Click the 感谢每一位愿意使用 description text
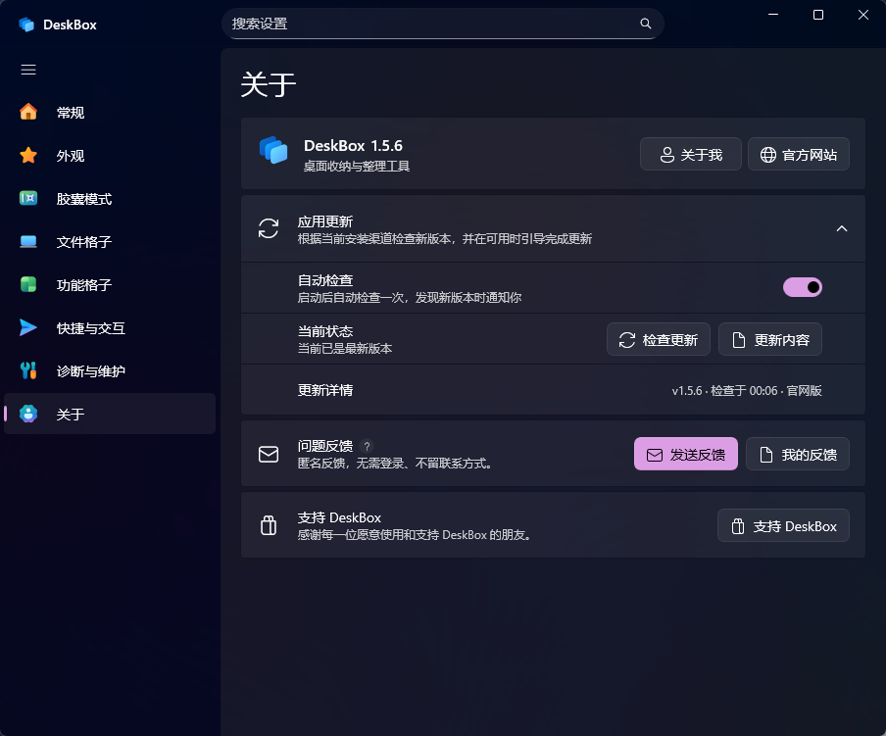886x736 pixels. point(417,534)
